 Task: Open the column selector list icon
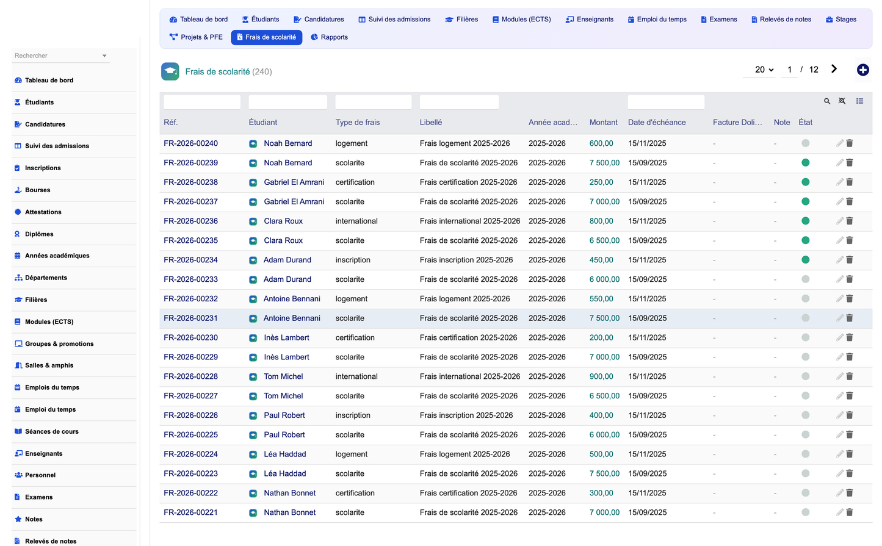[859, 101]
